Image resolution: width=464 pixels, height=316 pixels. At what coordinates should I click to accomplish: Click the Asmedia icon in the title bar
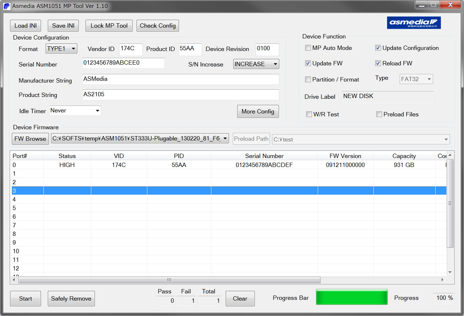6,6
